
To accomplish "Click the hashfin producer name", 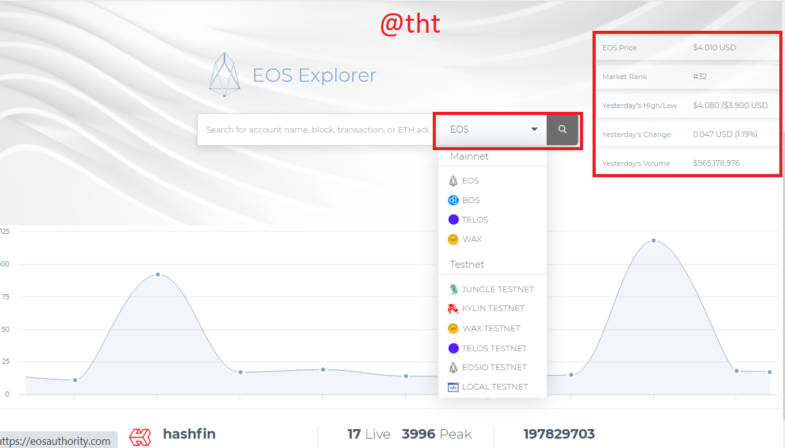I will point(189,434).
